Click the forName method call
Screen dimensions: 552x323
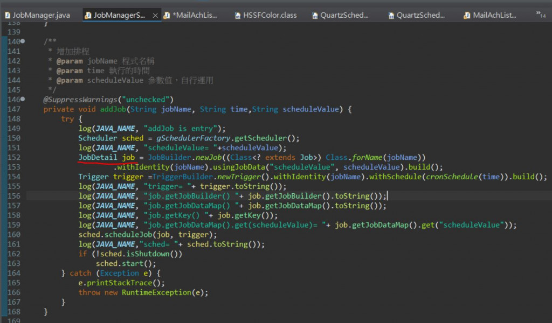coord(367,157)
